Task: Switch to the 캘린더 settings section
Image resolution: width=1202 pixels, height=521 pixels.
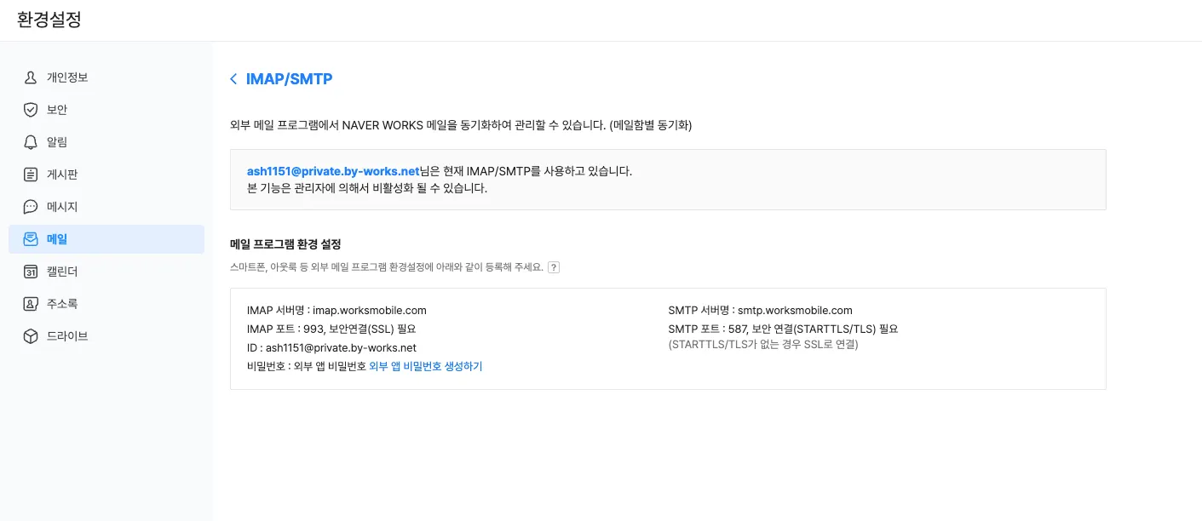Action: click(62, 272)
